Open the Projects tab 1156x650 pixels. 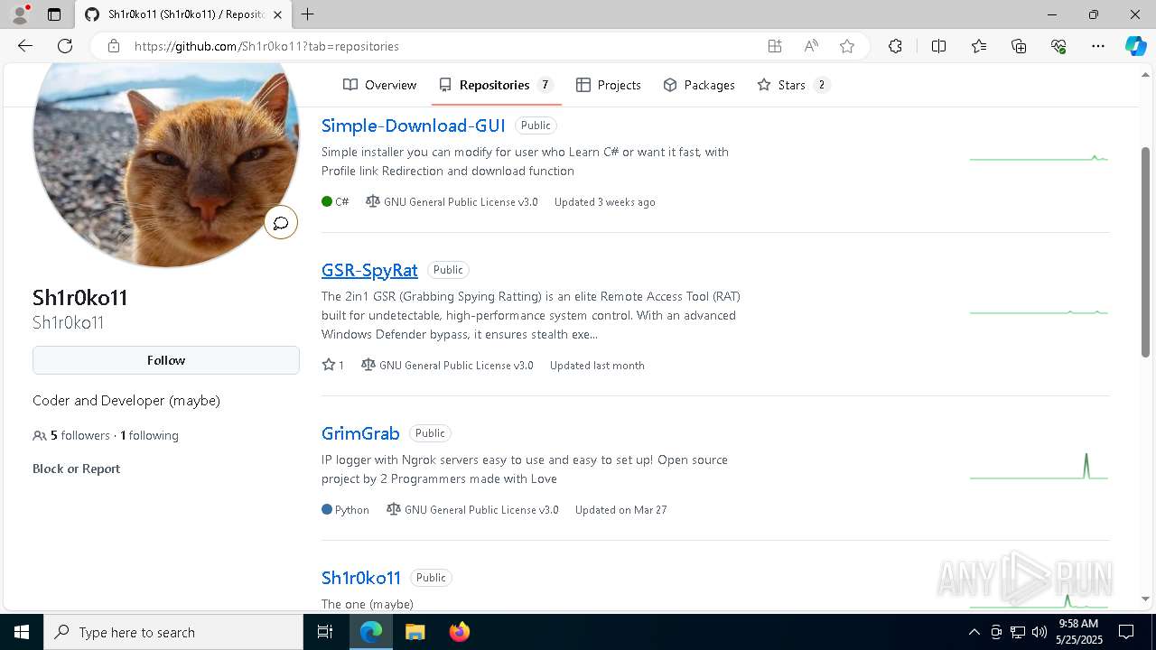[609, 85]
